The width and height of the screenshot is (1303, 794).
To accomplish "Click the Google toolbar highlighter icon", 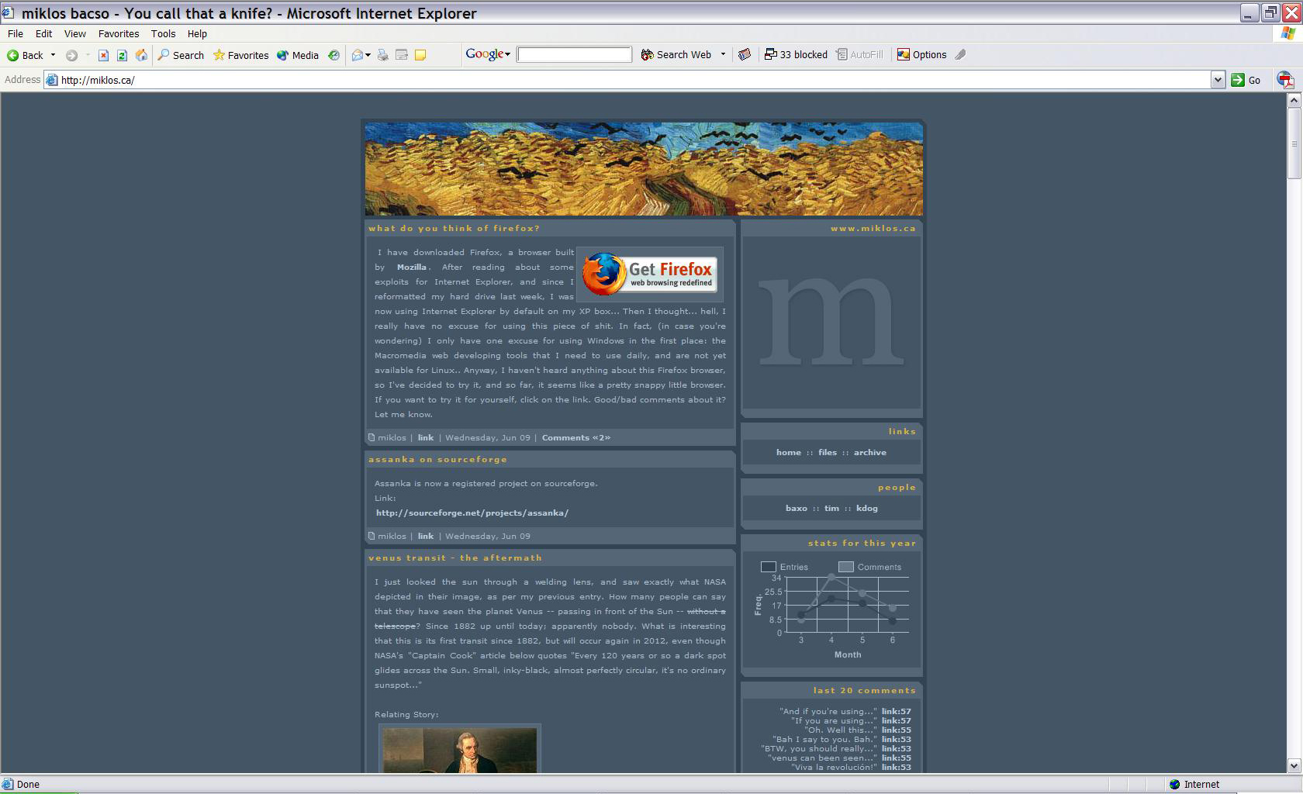I will coord(960,55).
